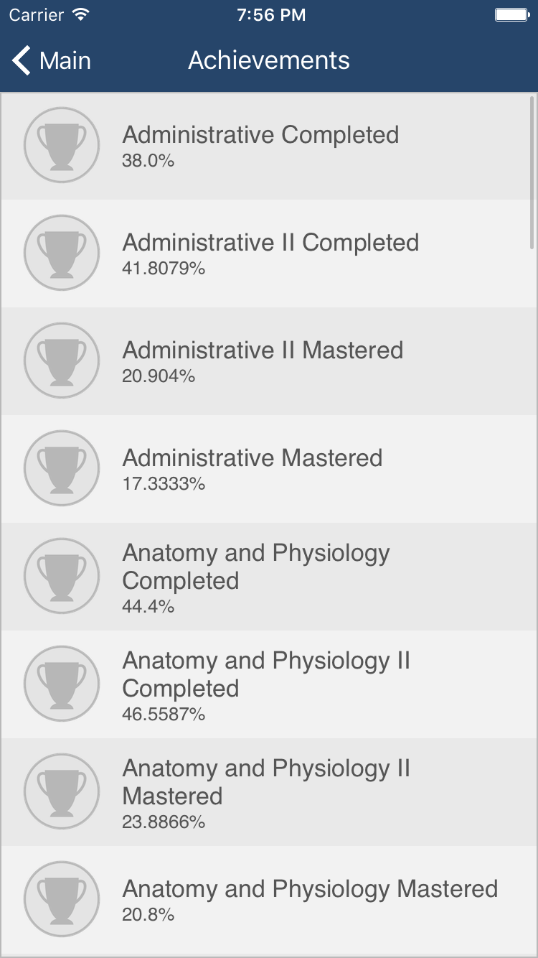Select the Administrative II Mastered title
The height and width of the screenshot is (958, 538).
pyautogui.click(x=263, y=350)
